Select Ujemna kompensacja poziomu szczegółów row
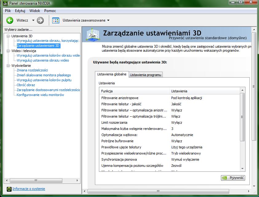 tap(170, 166)
